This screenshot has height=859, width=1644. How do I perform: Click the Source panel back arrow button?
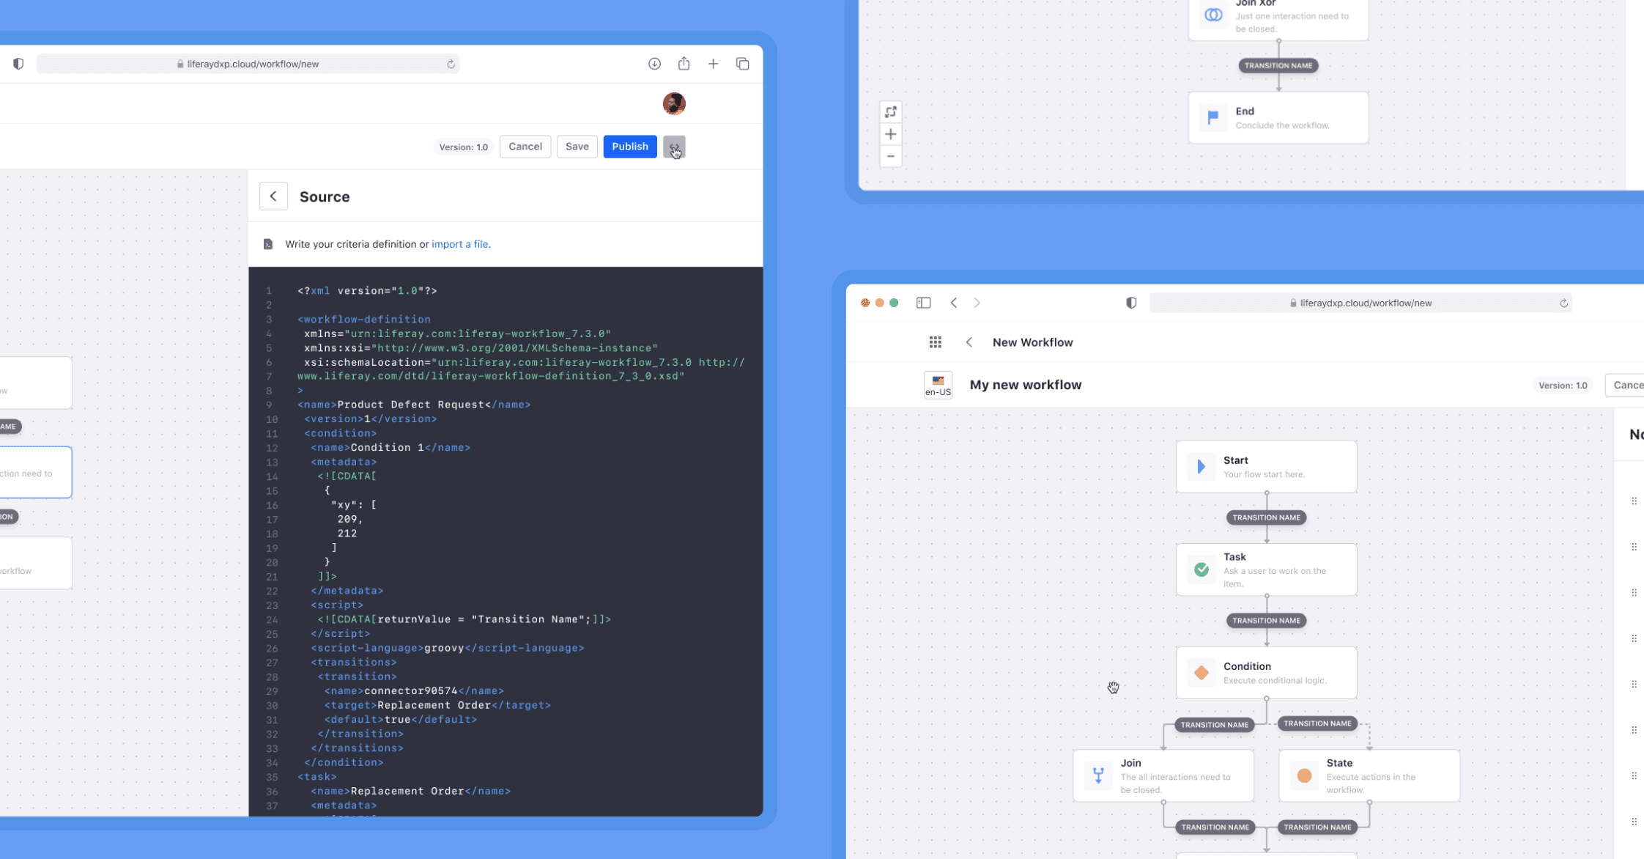tap(273, 196)
